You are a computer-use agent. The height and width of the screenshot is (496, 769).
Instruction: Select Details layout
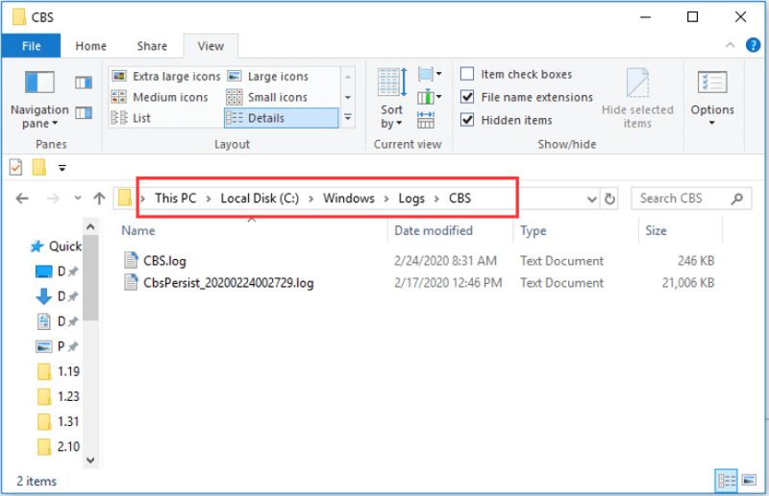pos(281,118)
